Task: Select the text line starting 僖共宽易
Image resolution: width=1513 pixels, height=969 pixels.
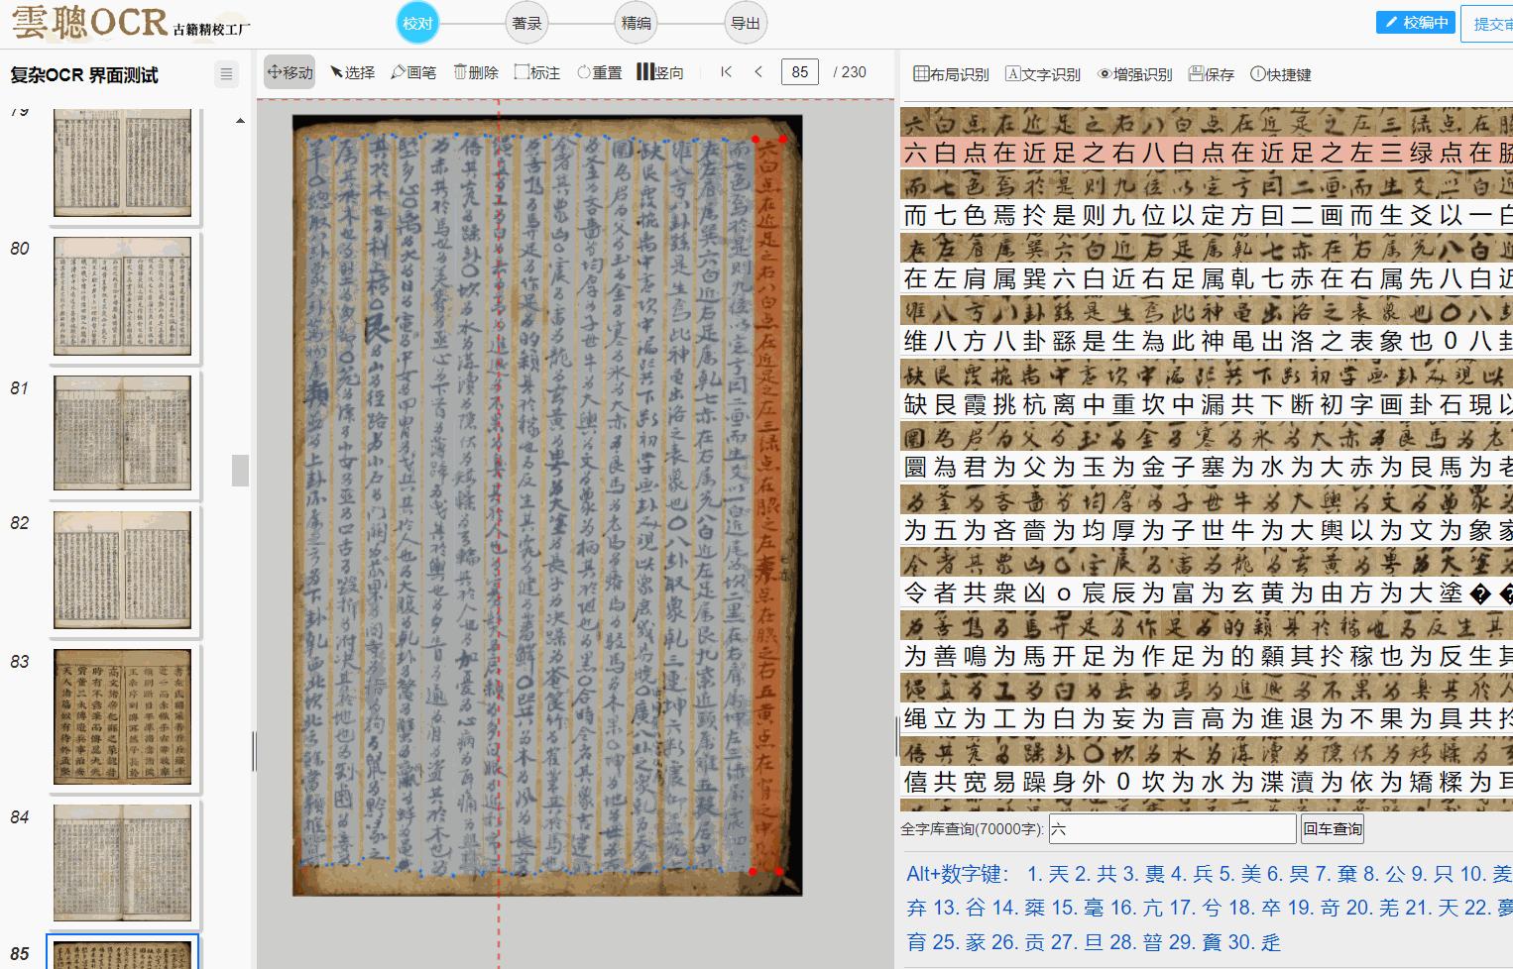Action: (1207, 782)
